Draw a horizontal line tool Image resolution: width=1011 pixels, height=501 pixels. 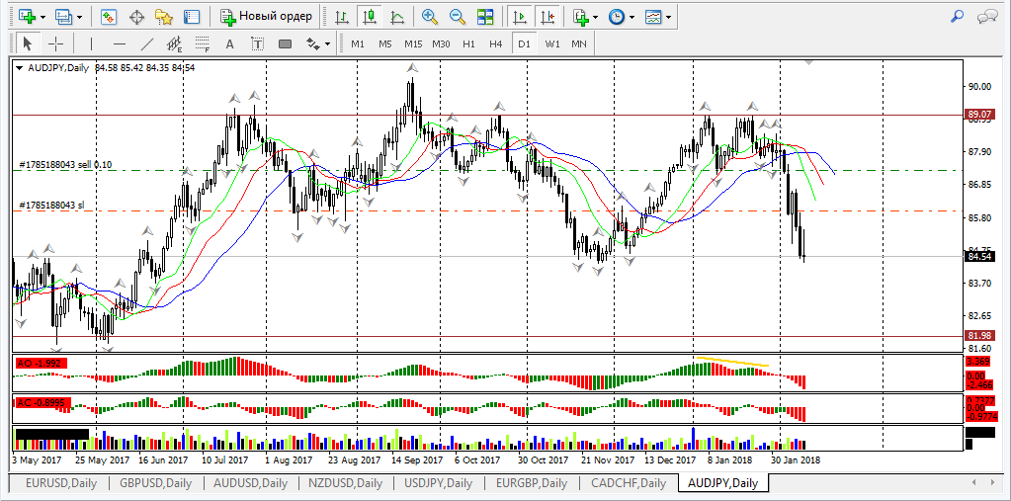point(120,43)
